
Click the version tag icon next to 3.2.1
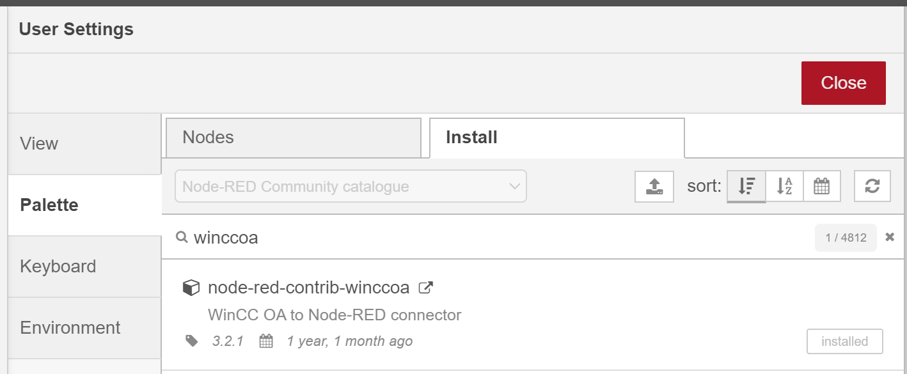192,341
